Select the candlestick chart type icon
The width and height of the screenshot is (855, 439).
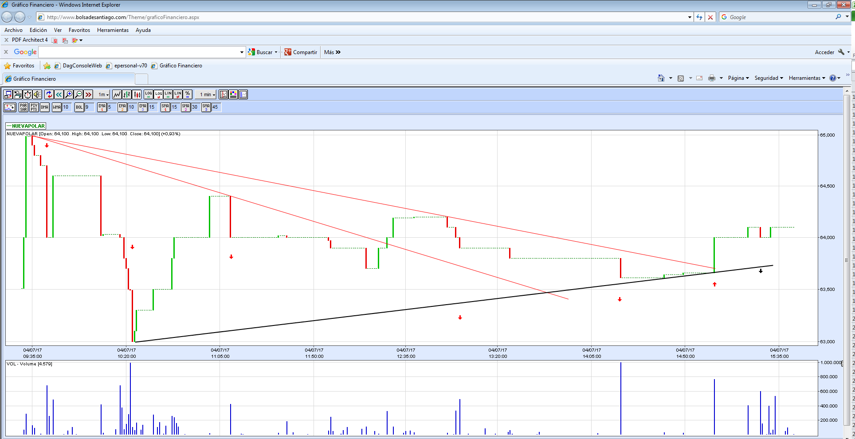137,94
